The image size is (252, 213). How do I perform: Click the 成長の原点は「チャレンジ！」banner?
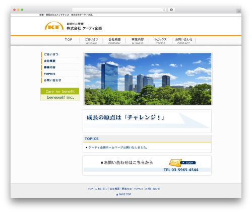[x=147, y=121]
